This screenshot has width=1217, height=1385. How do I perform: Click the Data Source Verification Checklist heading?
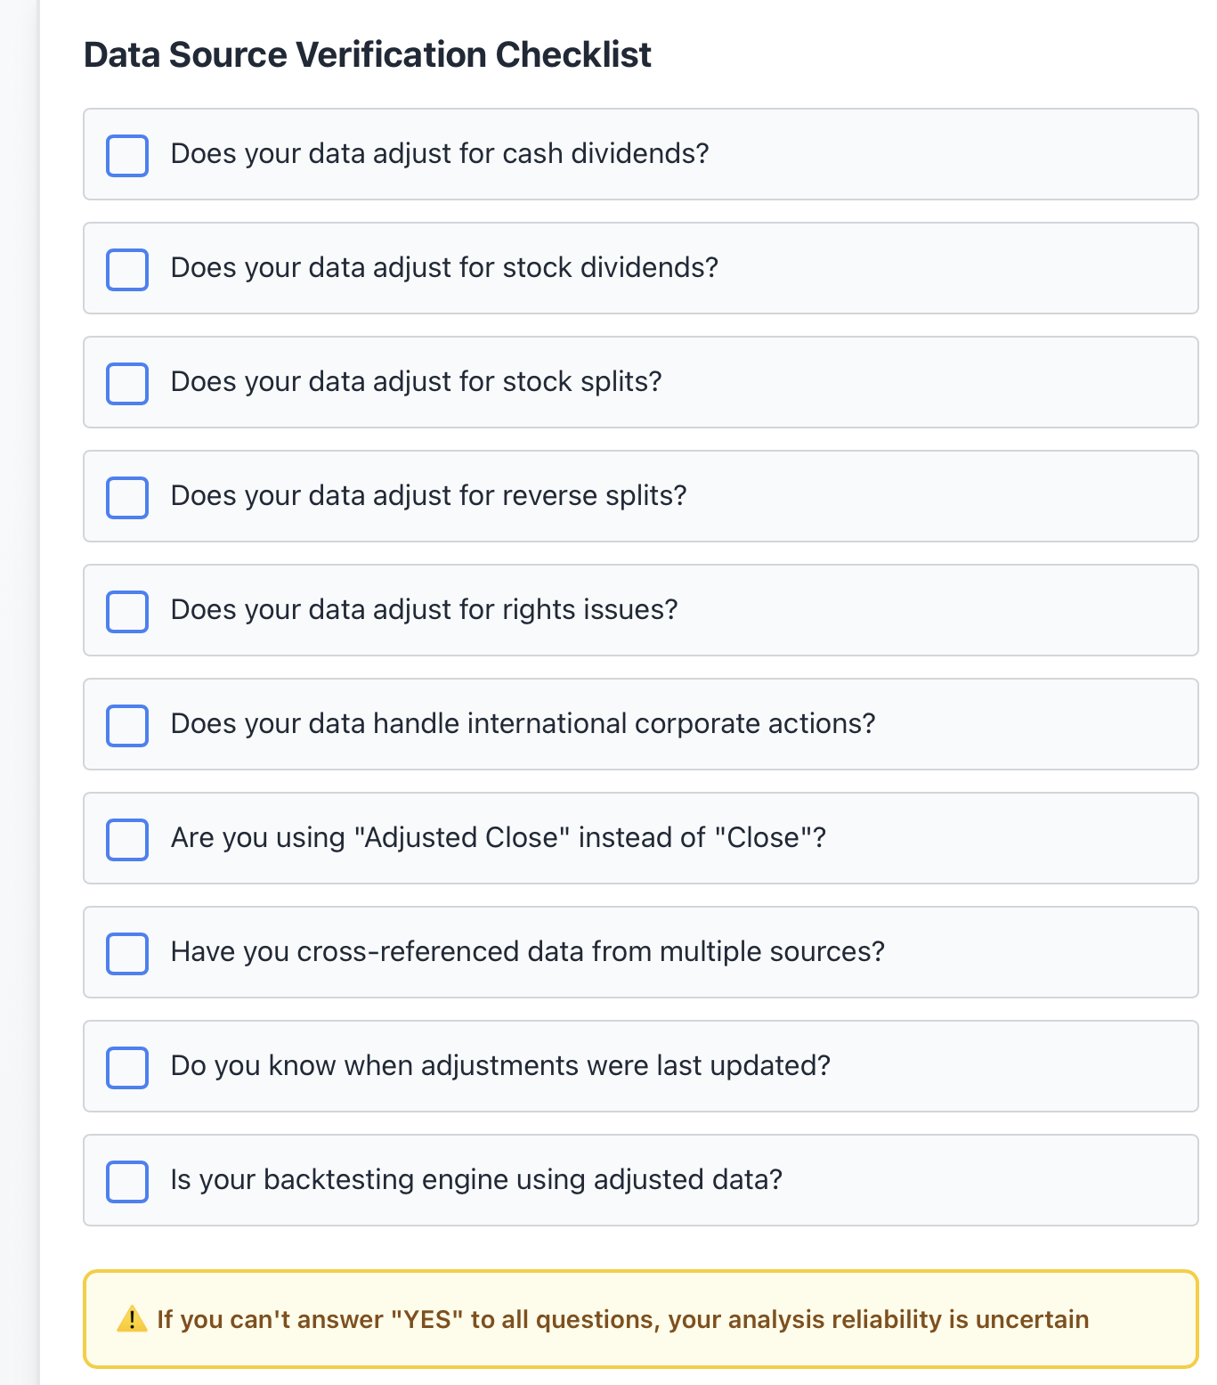coord(368,54)
